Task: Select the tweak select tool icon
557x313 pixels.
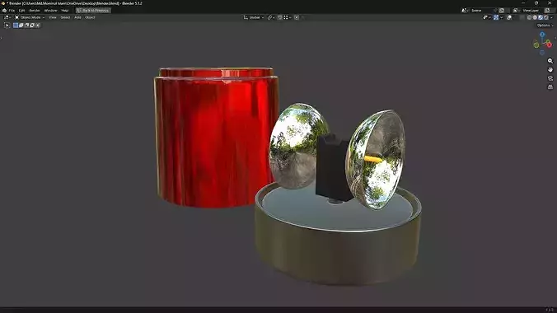Action: [7, 26]
